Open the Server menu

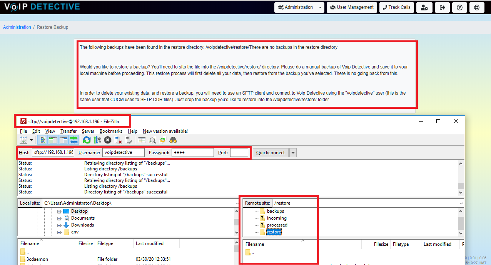pos(88,131)
